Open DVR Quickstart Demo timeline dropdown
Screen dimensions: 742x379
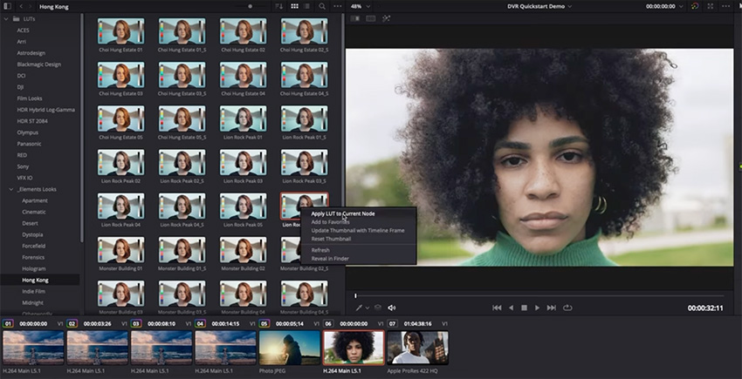coord(539,6)
